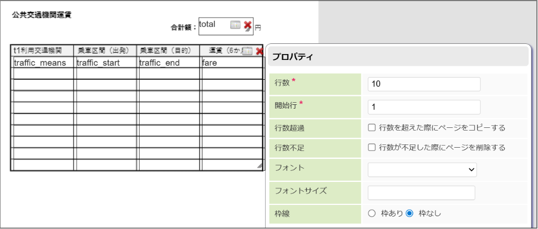Screen dimensions: 538x229
Task: Click traffic_end cell
Action: 169,63
